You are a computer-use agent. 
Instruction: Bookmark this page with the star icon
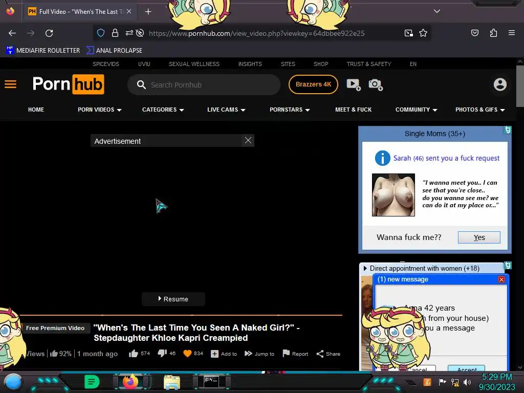tap(423, 33)
